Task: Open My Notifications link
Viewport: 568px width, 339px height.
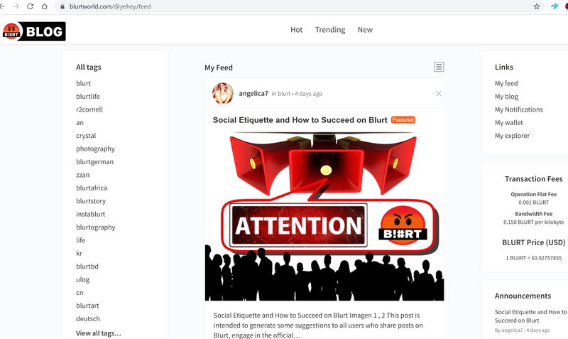Action: click(x=519, y=109)
